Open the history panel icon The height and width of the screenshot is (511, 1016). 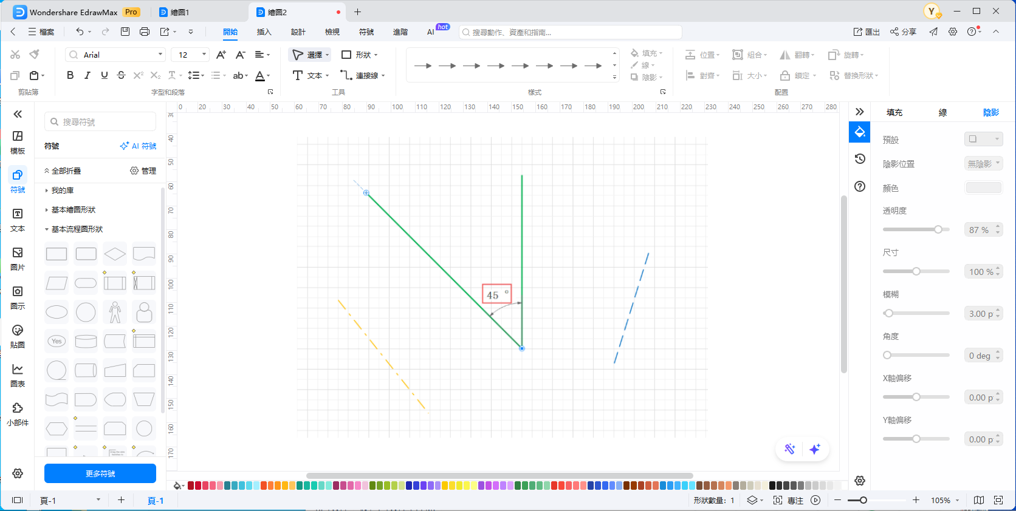click(860, 159)
